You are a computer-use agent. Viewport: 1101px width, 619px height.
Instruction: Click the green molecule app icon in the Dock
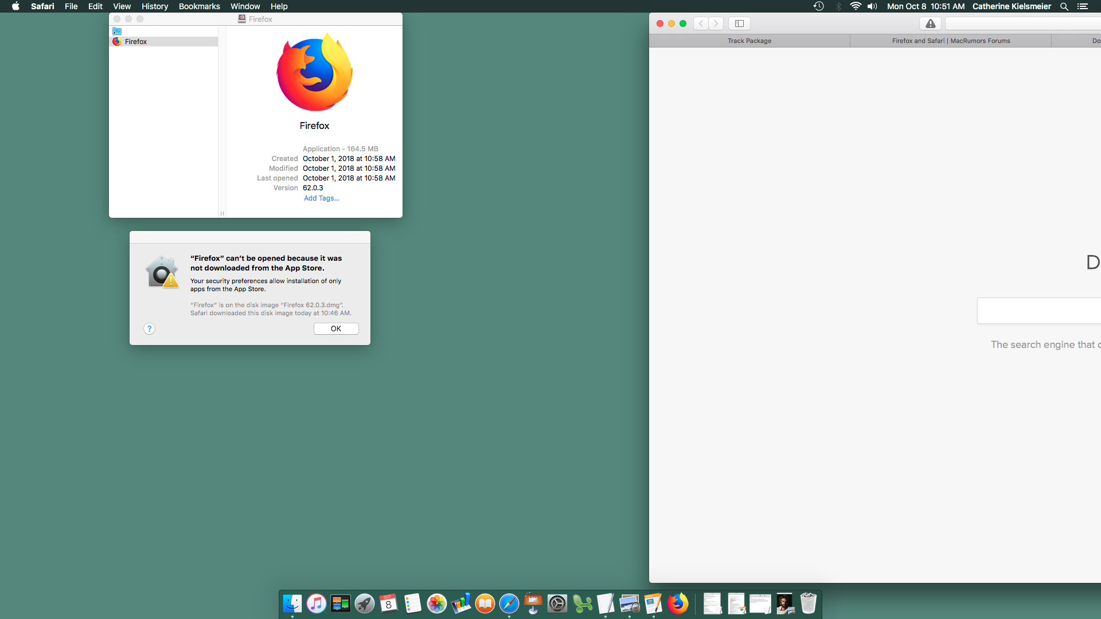(x=581, y=604)
